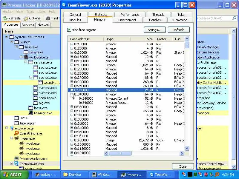Open the Comment tab
239x179 pixels.
180,20
